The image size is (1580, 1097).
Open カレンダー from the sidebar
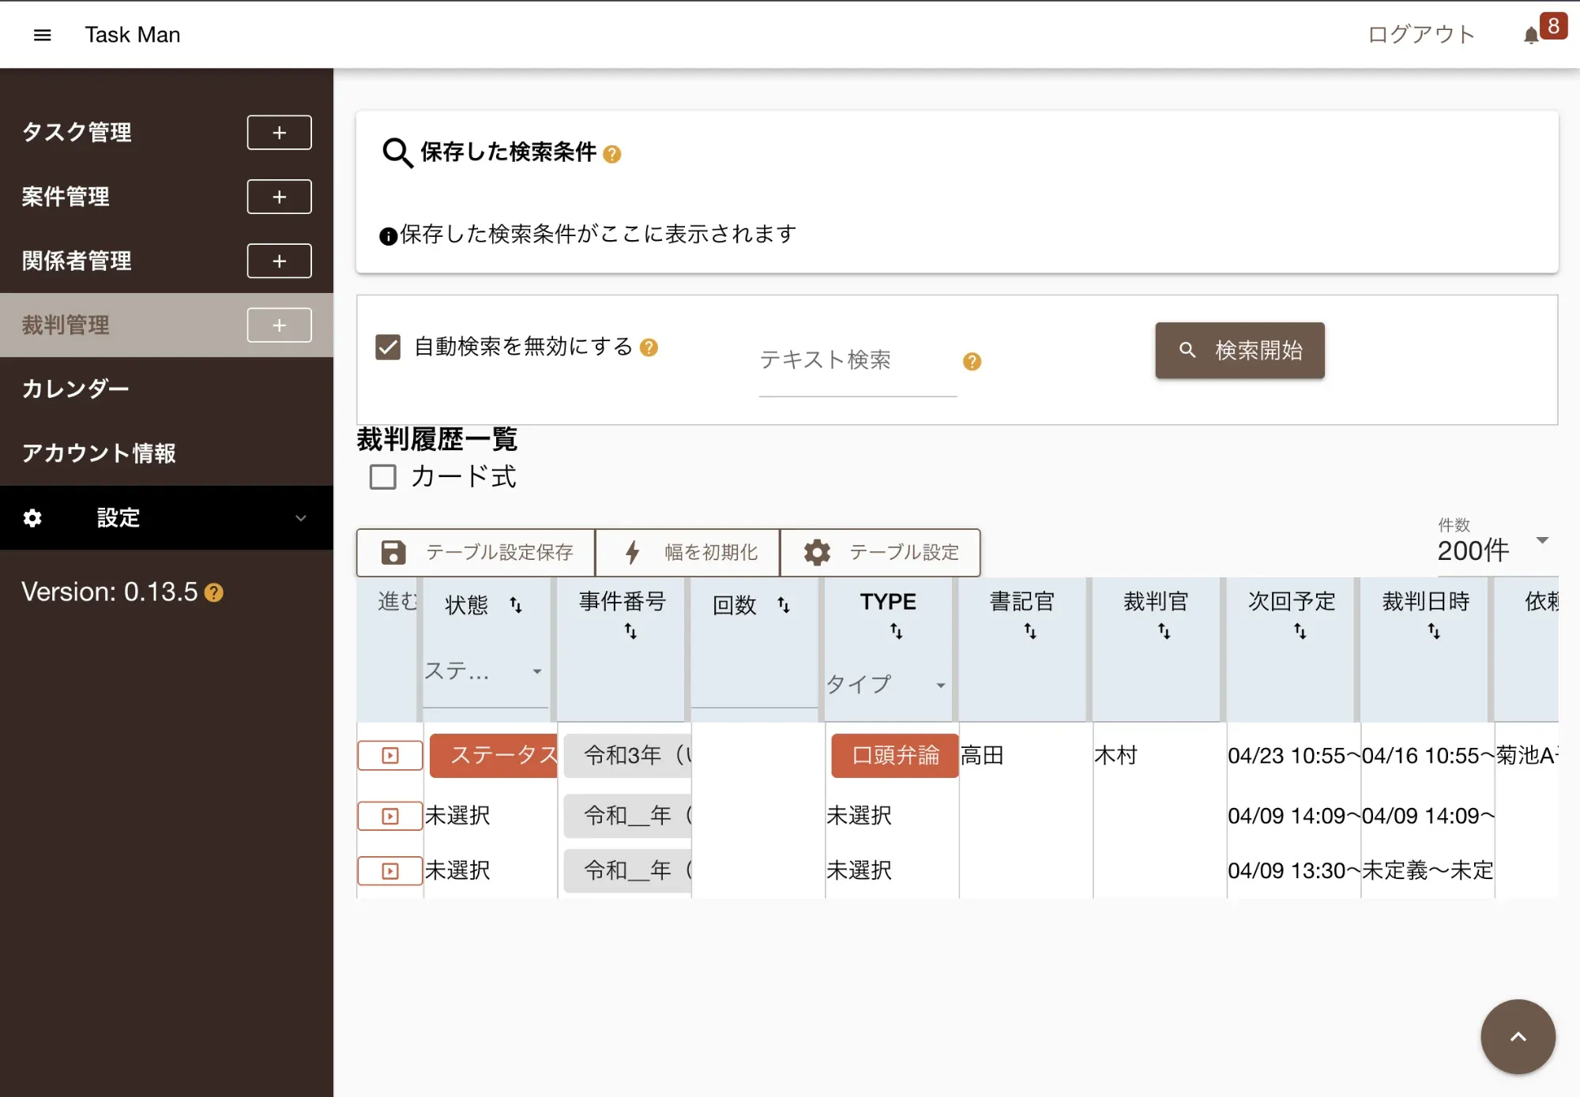point(76,389)
